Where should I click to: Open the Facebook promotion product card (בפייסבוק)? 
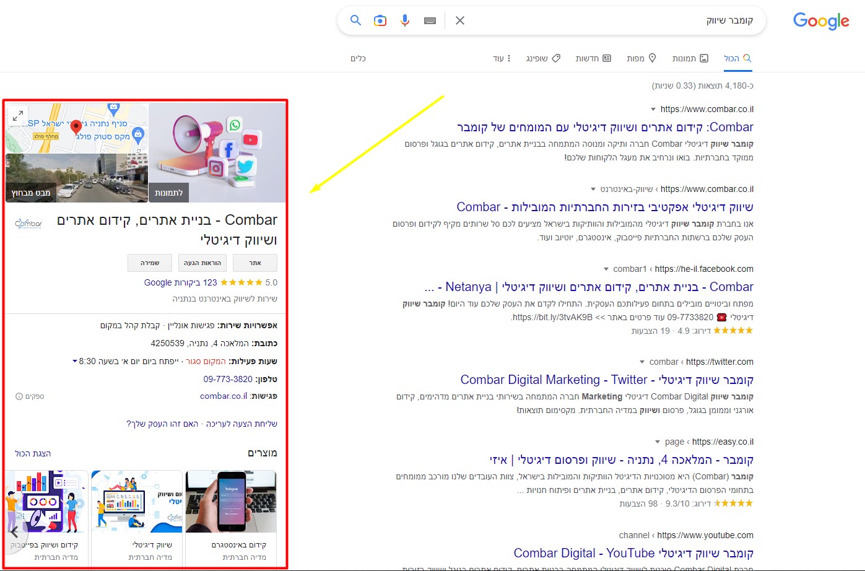47,518
